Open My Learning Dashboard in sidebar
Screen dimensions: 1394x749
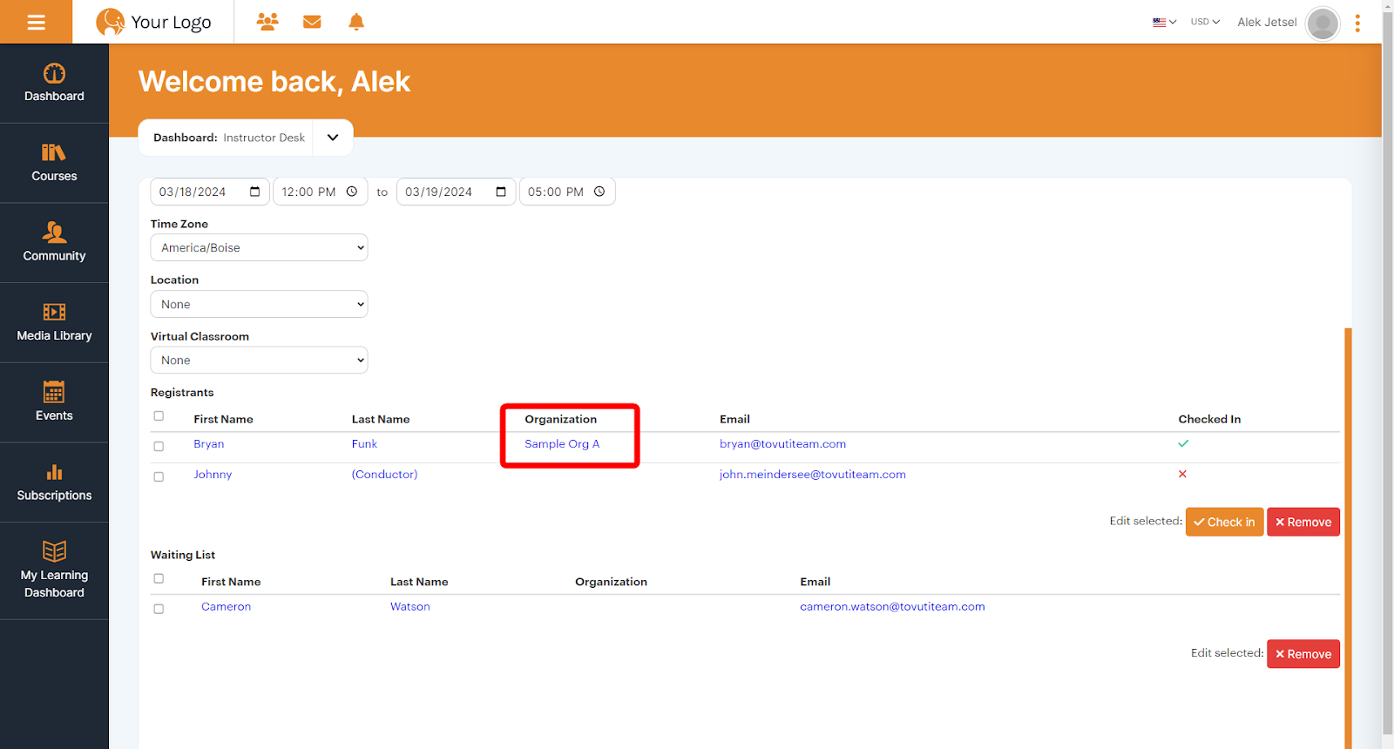tap(54, 571)
